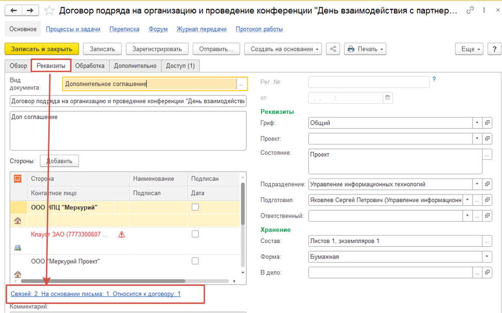
Task: Tick Подписан checkbox for ООО Меркурий Проект
Action: (195, 261)
